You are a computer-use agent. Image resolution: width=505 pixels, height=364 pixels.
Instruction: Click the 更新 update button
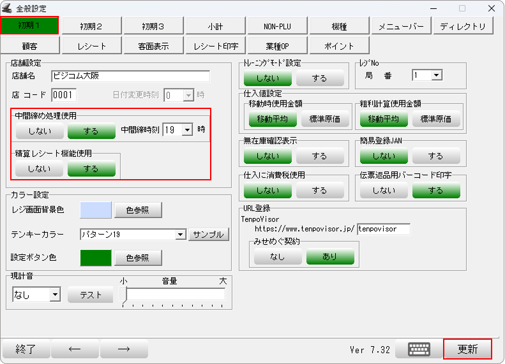(x=467, y=349)
